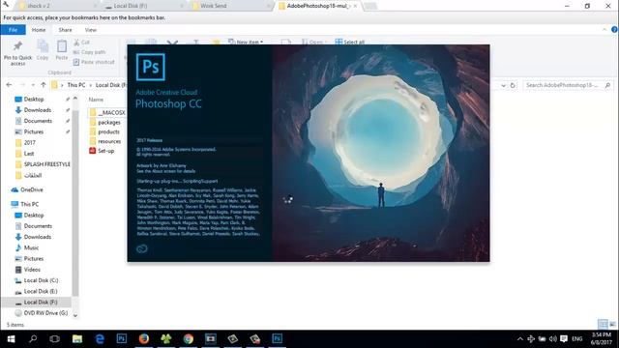This screenshot has width=619, height=348.
Task: Sort by the Name column header
Action: tap(96, 100)
